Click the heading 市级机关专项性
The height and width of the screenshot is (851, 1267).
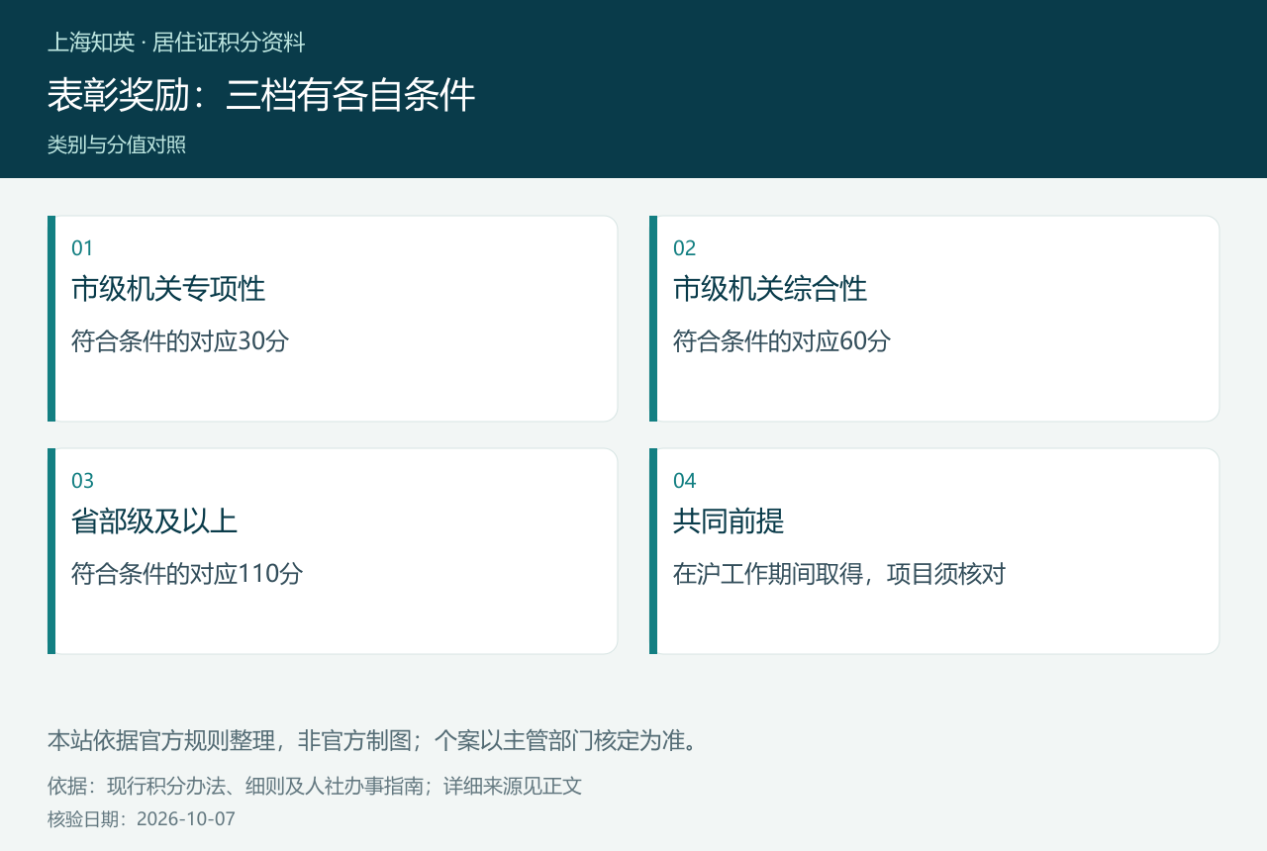coord(168,289)
